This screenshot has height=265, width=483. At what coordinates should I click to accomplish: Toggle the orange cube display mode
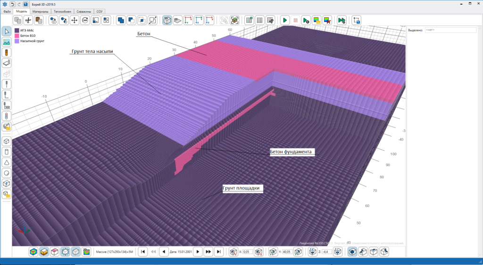pyautogui.click(x=44, y=252)
